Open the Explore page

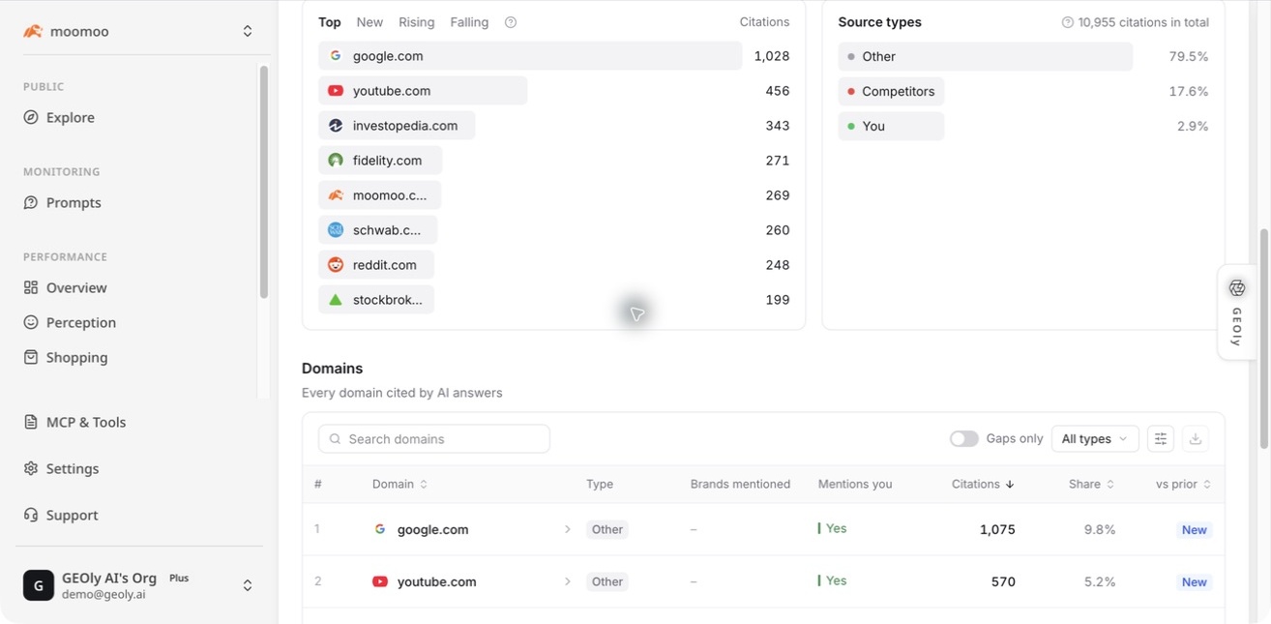[x=70, y=117]
